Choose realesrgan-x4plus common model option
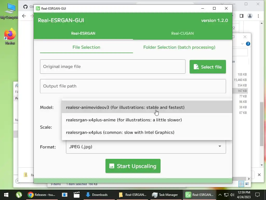The height and width of the screenshot is (200, 266). pos(147,132)
